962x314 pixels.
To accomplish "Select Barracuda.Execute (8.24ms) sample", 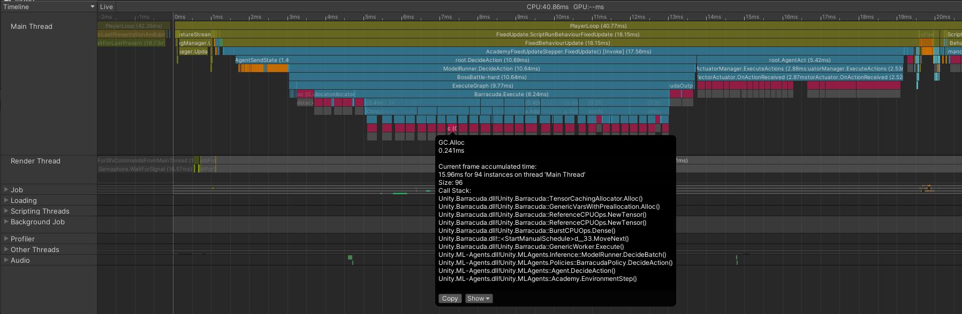I will (511, 94).
